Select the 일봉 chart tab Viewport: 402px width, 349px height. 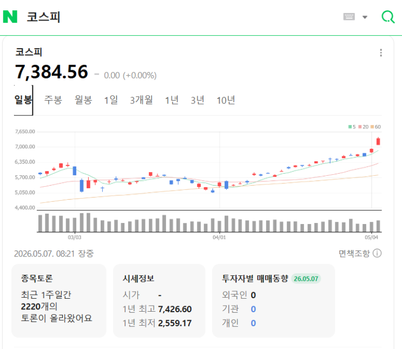click(23, 100)
